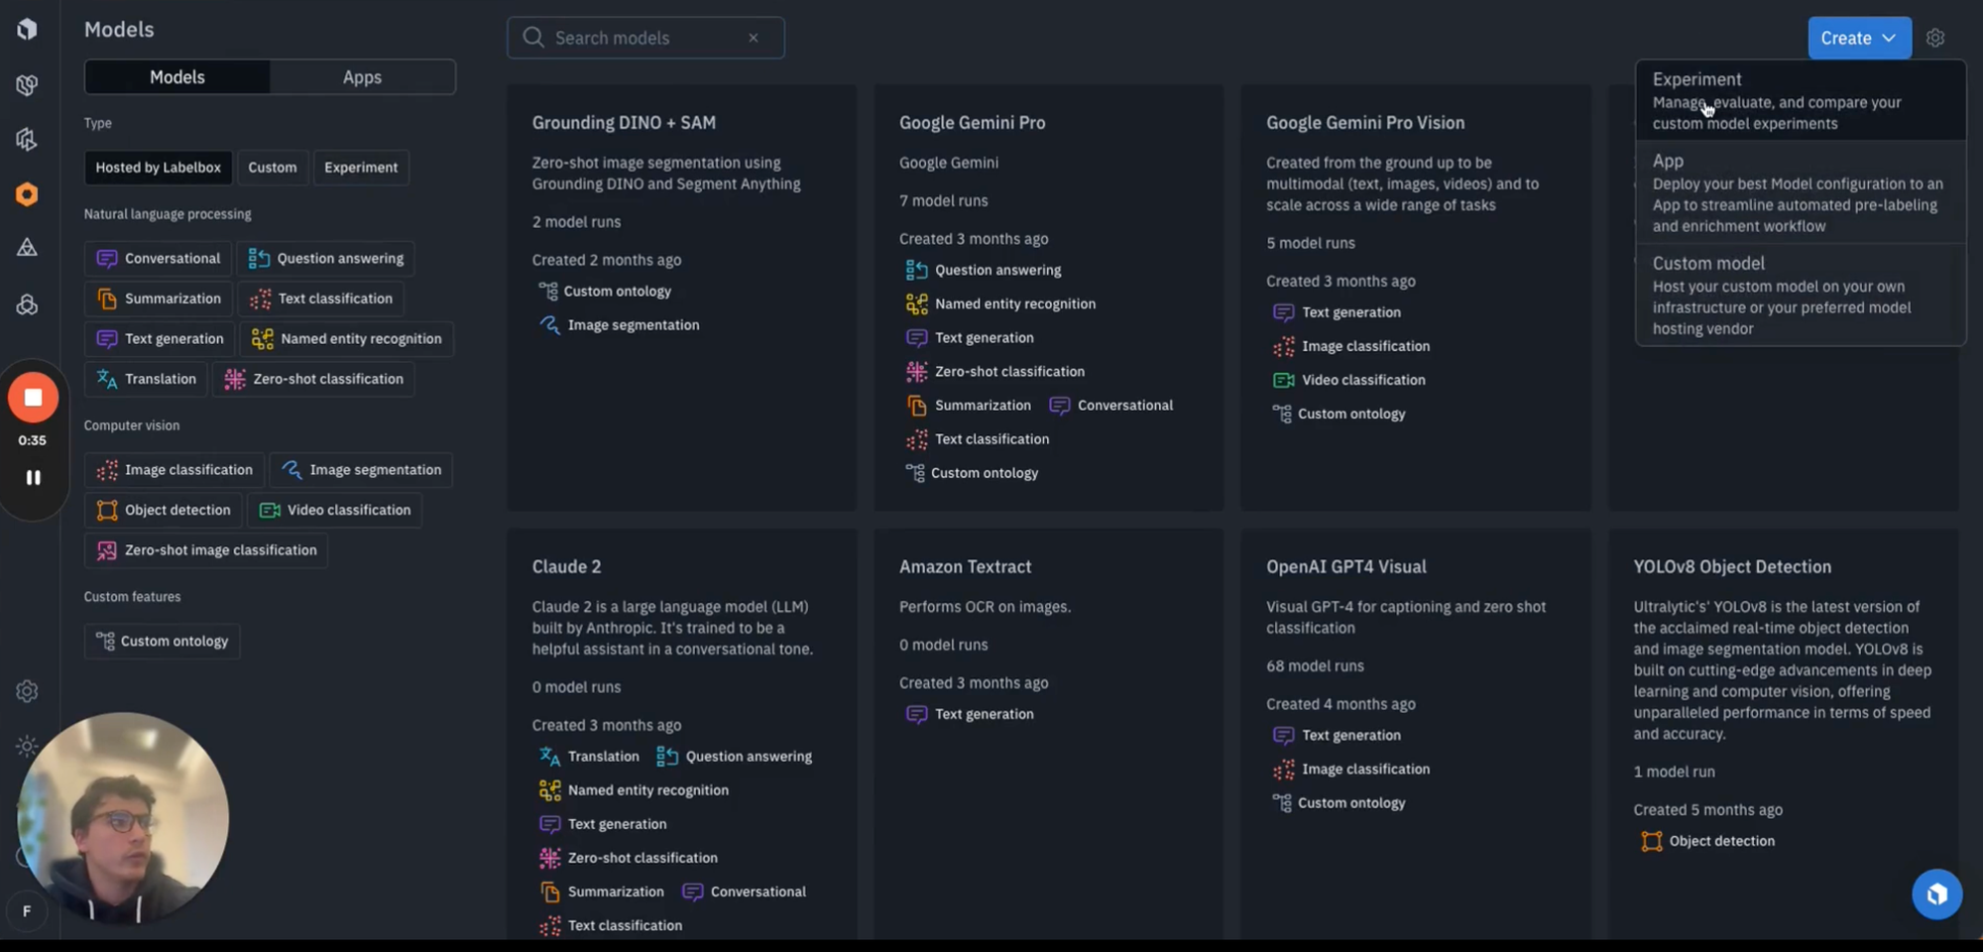Switch to the Apps tab
Screen dimensions: 1983x952
[x=362, y=77]
